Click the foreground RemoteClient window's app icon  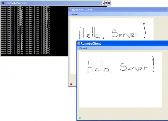coord(78,43)
